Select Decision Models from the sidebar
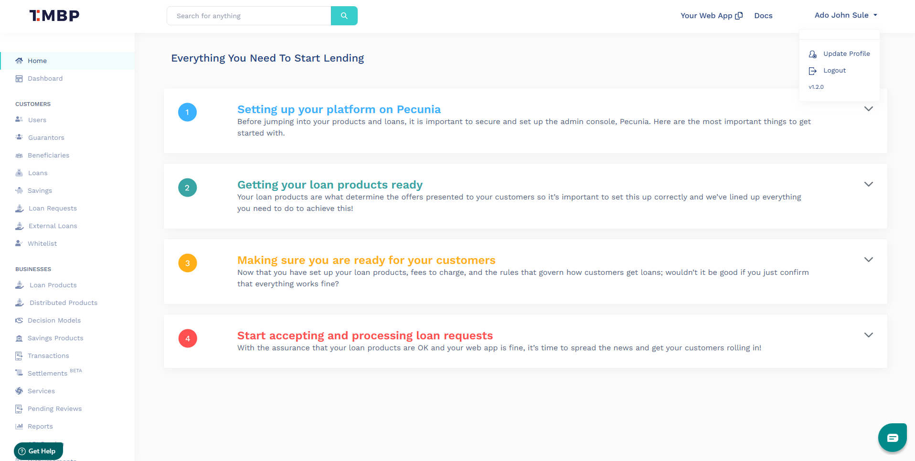915x461 pixels. click(x=54, y=320)
